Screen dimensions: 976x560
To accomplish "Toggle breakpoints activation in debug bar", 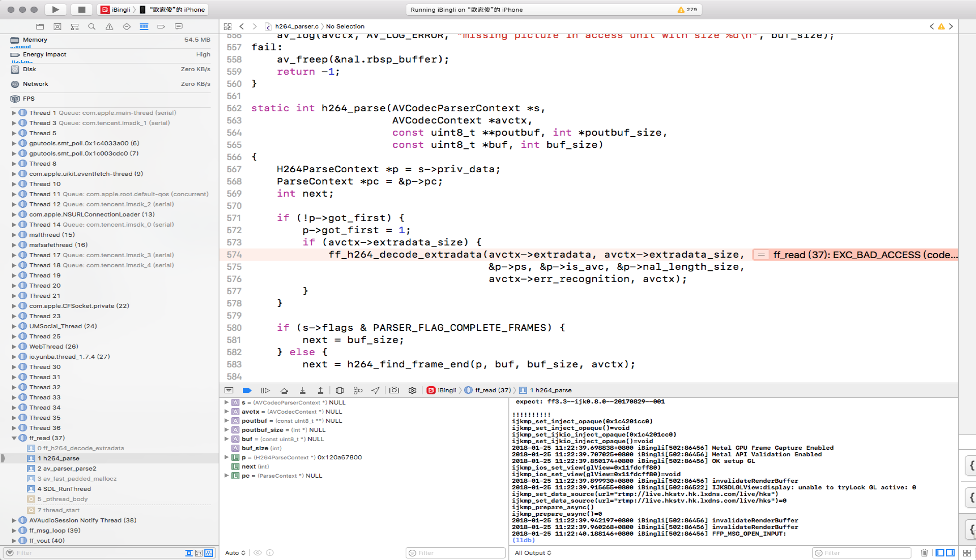I will [247, 390].
